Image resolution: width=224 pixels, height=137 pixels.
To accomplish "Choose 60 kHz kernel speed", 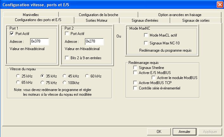I will pyautogui.click(x=87, y=76).
